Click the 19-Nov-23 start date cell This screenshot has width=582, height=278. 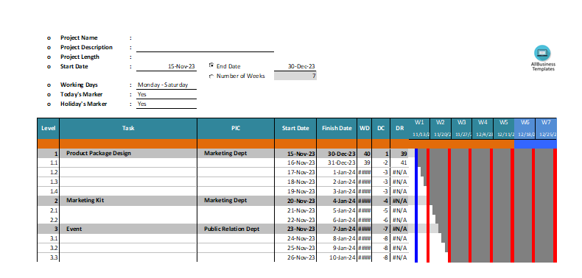click(x=295, y=191)
